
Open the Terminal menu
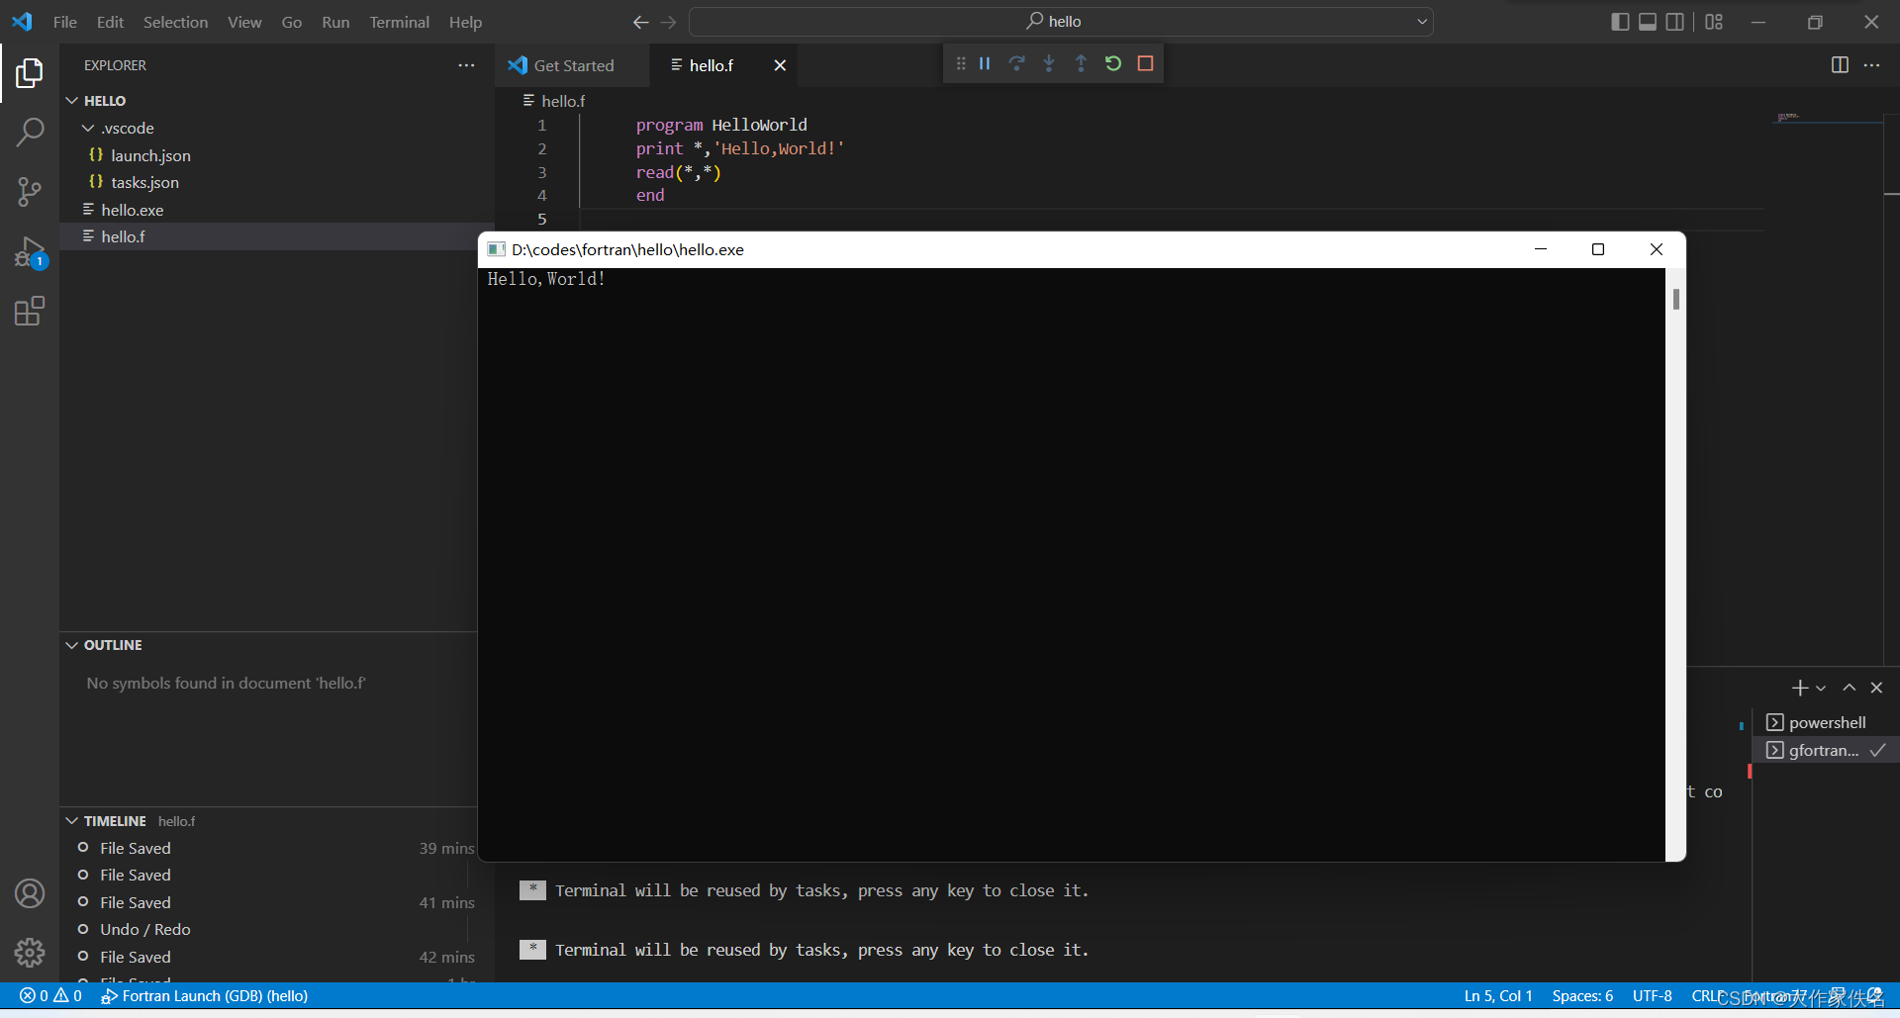399,22
